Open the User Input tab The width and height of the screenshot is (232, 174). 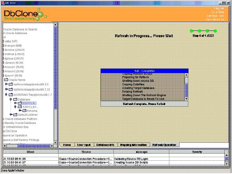point(84,145)
